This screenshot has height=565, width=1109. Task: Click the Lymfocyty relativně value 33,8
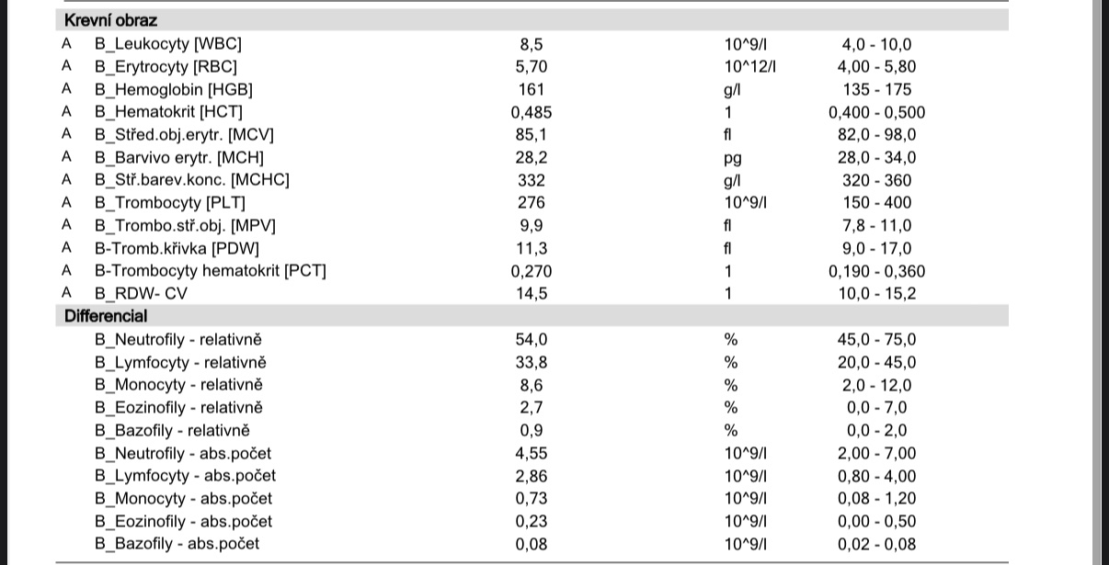coord(532,362)
